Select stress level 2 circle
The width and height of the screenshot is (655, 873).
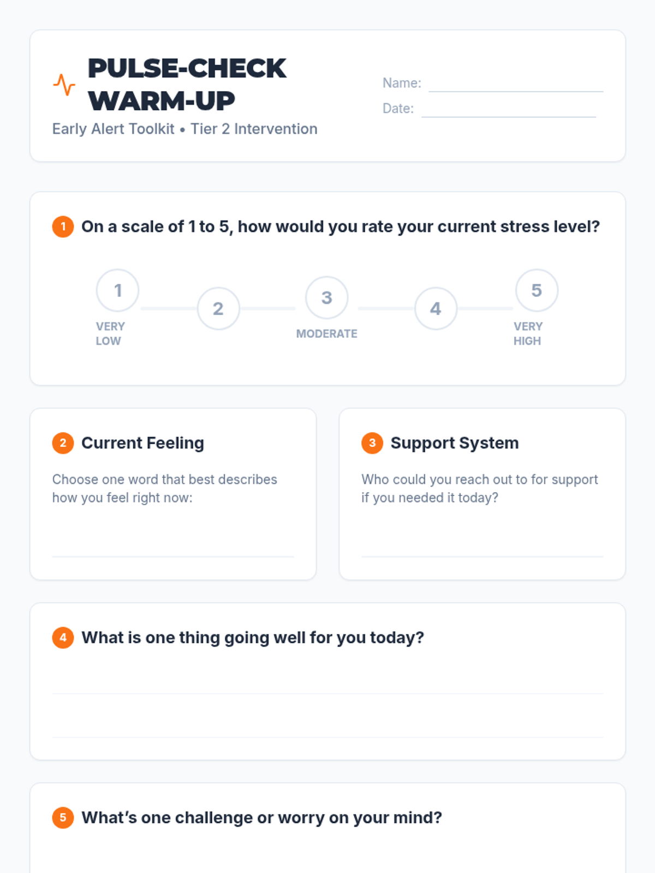(x=218, y=308)
